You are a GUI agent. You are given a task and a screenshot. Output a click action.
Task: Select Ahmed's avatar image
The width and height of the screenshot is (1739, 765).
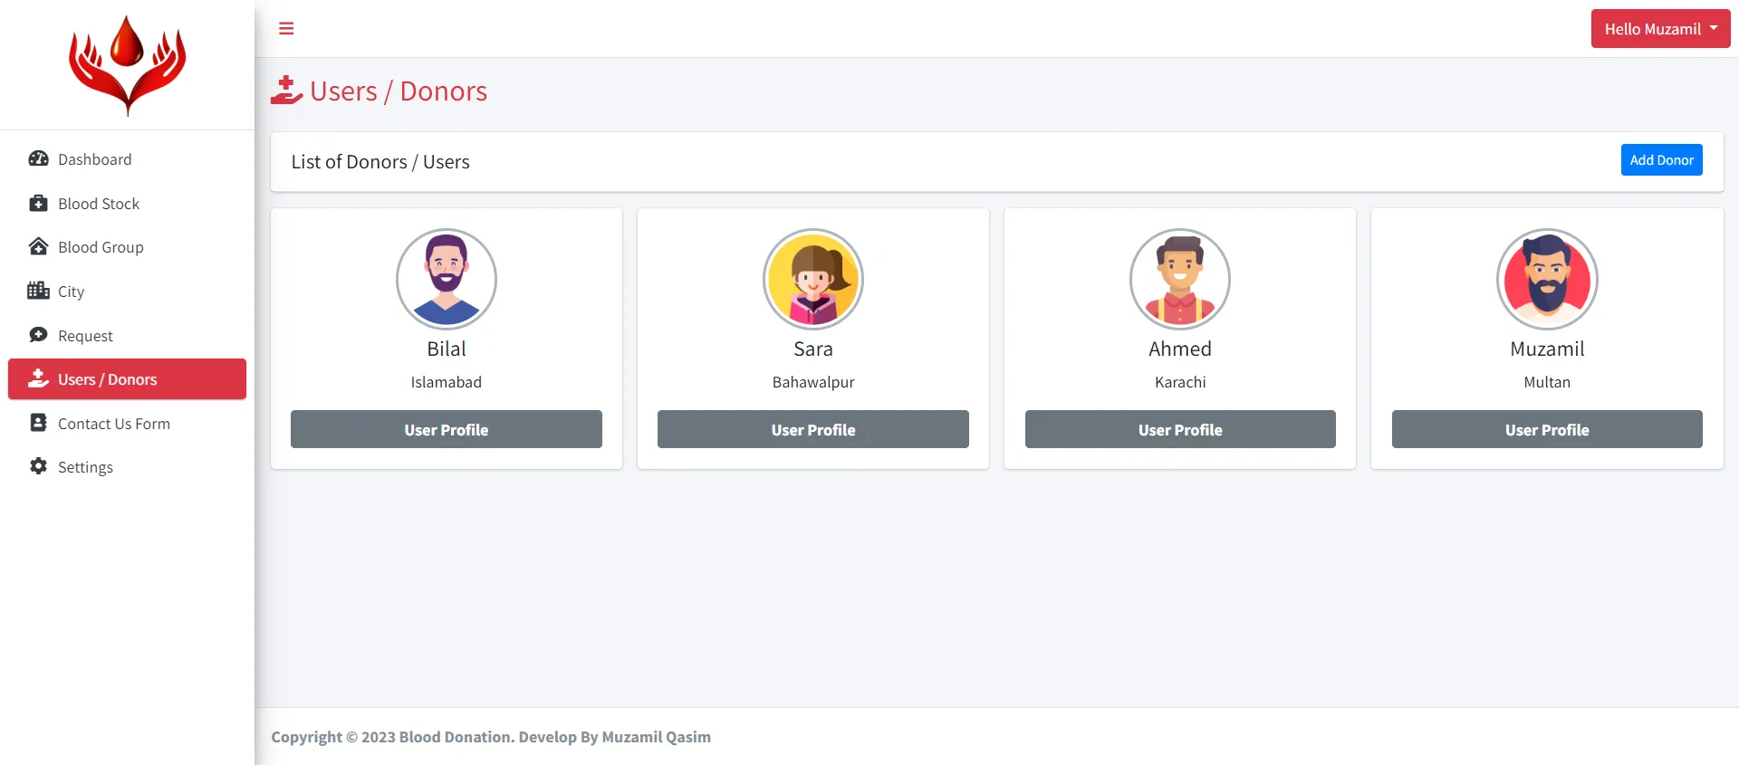[x=1179, y=279]
